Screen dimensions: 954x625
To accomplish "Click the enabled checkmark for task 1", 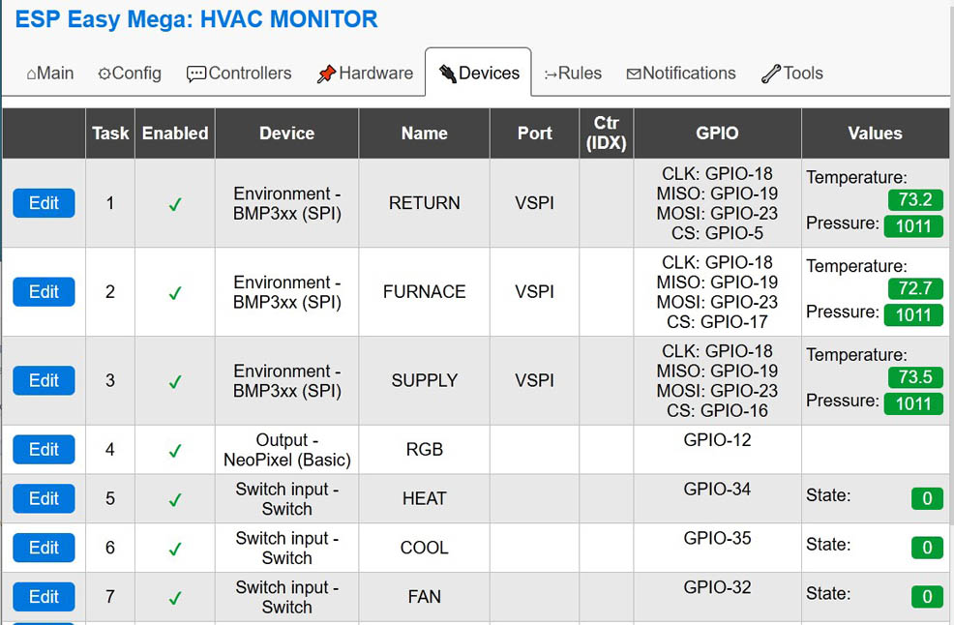I will 175,204.
